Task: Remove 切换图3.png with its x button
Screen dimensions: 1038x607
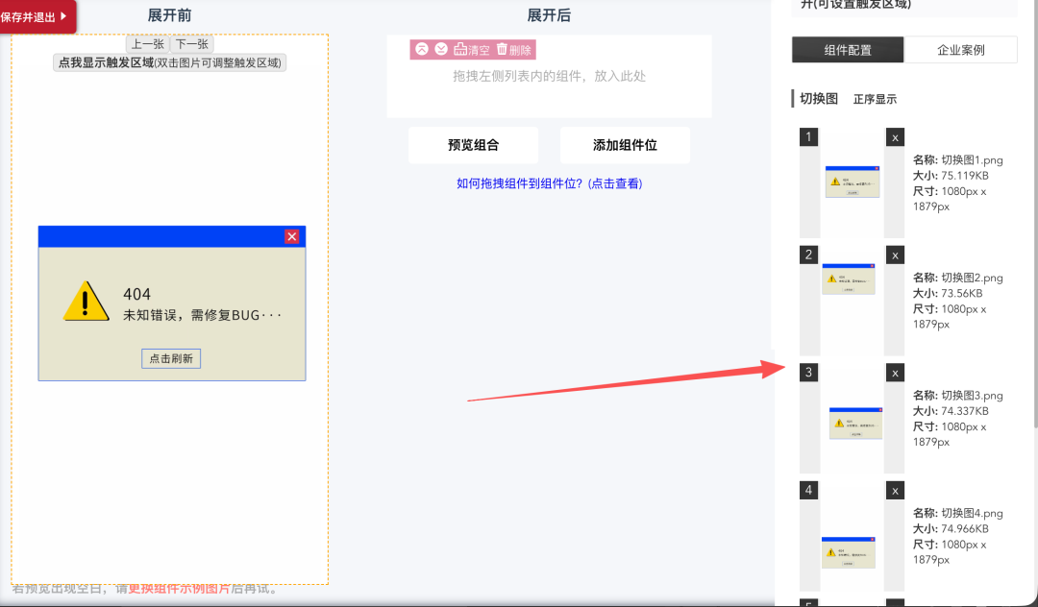Action: 895,373
